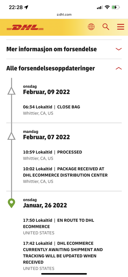This screenshot has height=277, width=128.
Task: Tap the DHL logo
Action: tap(25, 27)
